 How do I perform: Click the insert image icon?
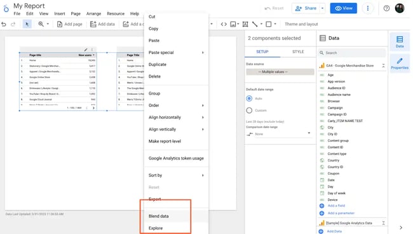(233, 24)
